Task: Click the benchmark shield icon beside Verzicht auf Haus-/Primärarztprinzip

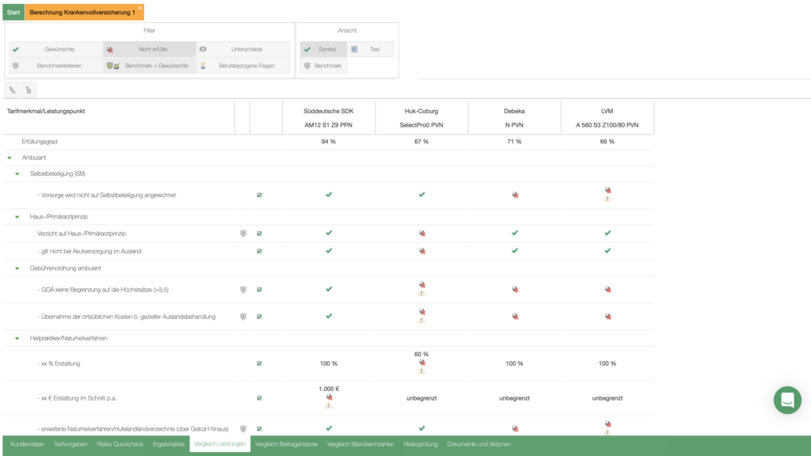Action: coord(242,234)
